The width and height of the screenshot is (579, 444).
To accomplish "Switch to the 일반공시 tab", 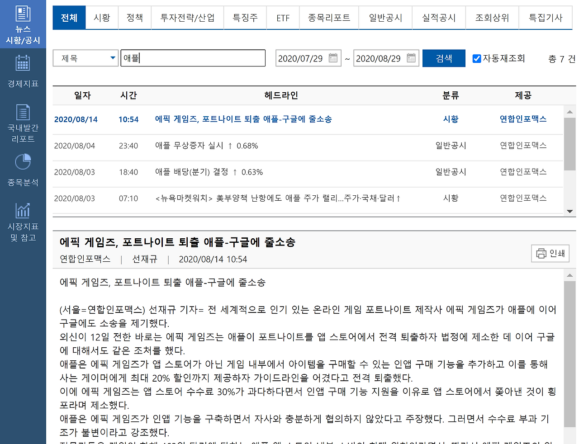I will pos(385,18).
